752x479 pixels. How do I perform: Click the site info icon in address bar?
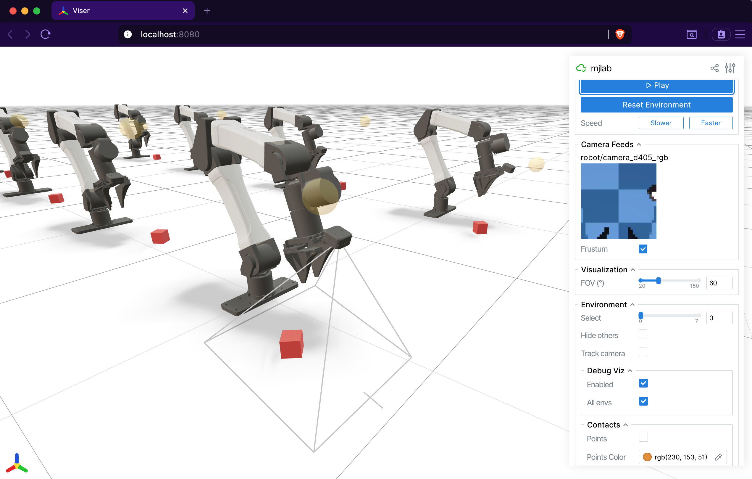coord(128,34)
